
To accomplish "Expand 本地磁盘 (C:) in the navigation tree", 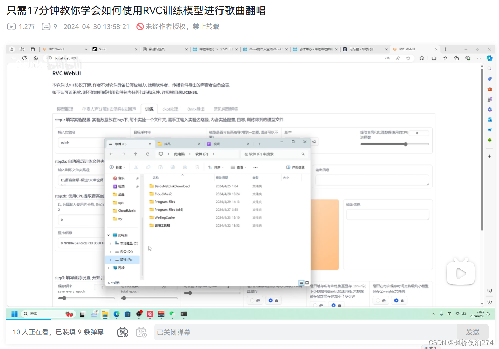I will tap(110, 243).
